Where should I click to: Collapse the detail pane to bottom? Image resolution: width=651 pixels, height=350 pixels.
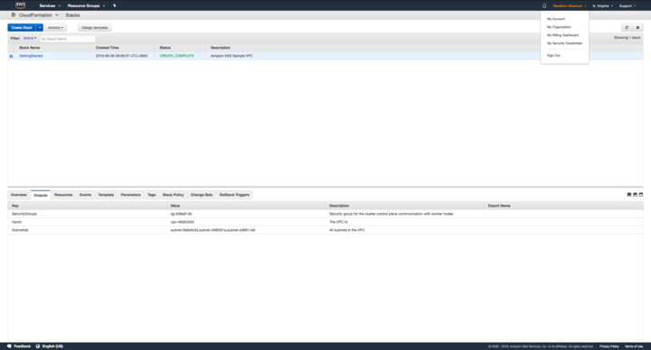tap(629, 195)
